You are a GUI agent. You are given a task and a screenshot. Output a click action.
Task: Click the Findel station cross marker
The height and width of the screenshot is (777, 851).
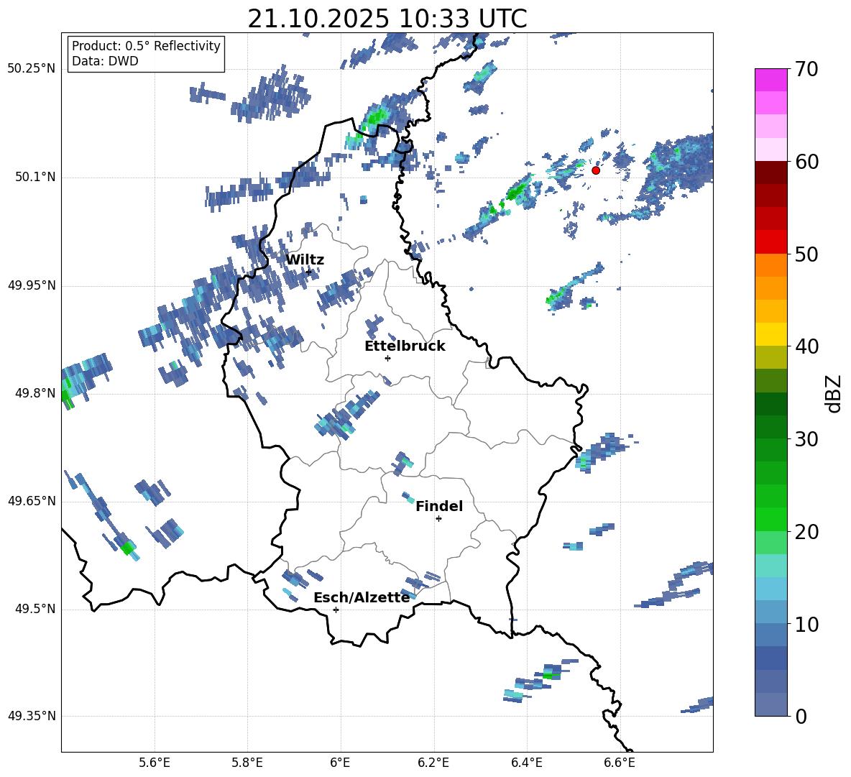(x=439, y=519)
